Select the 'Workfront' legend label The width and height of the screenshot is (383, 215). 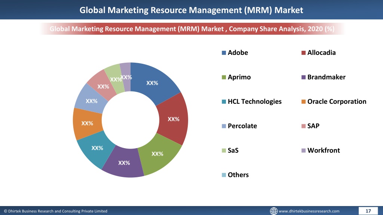pos(324,150)
